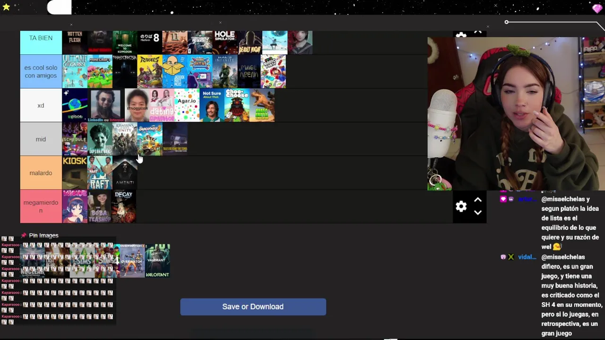Click the Jackbox Party Packs cover

point(175,71)
